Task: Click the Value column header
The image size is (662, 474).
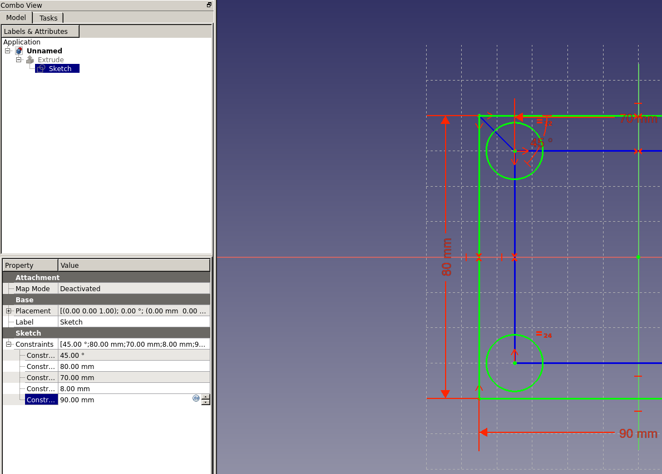Action: point(134,265)
